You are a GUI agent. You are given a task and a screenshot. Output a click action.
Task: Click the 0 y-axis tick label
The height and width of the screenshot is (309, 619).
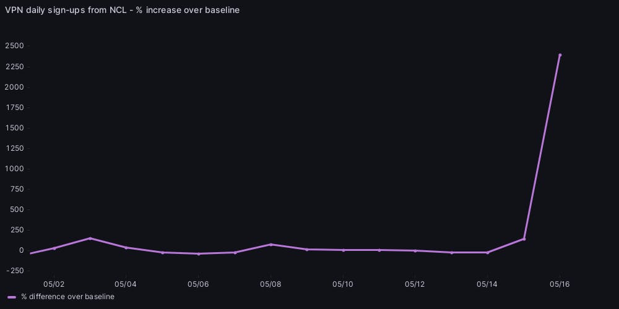click(x=22, y=250)
